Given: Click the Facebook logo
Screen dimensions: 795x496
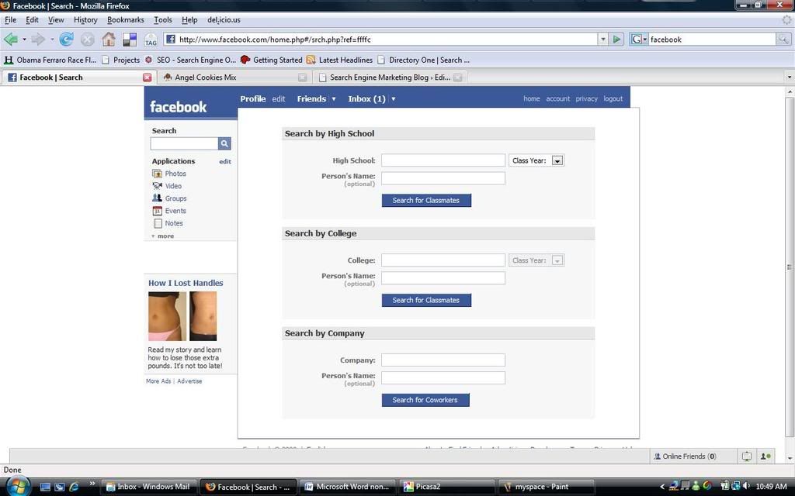Looking at the screenshot, I should 178,107.
